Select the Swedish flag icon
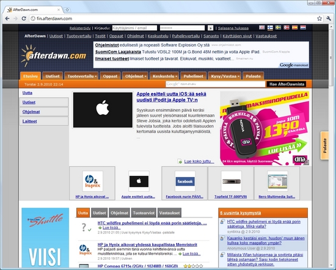 point(278,27)
